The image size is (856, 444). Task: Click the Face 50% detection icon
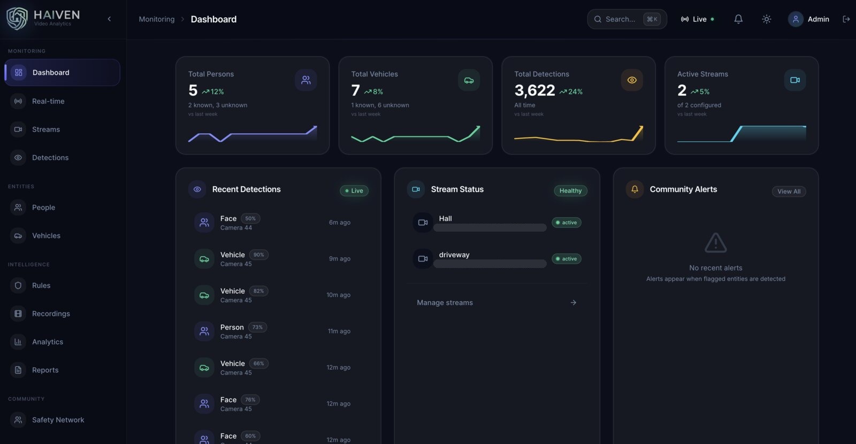[204, 223]
